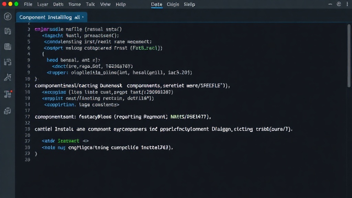
Task: Click the green "Izatvart" text
Action: pos(68,141)
